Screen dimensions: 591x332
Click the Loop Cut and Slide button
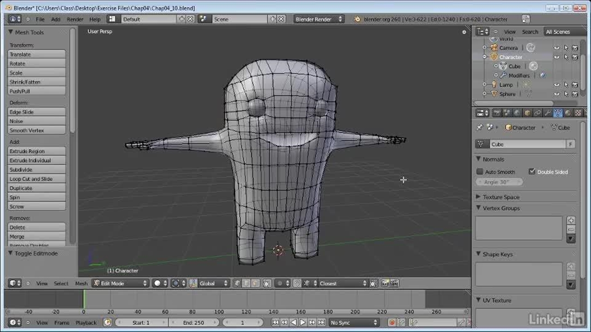tap(37, 179)
